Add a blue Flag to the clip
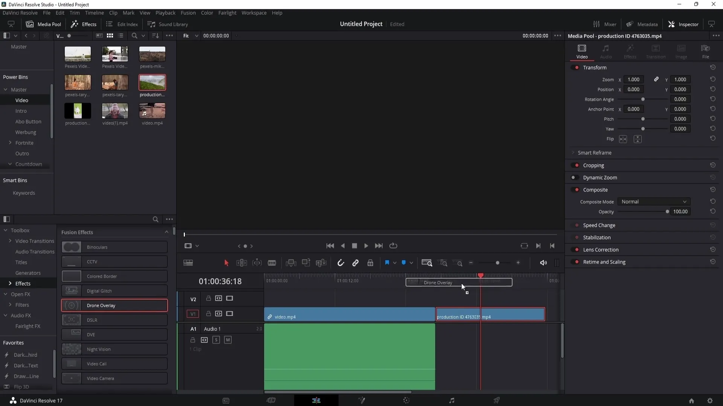The width and height of the screenshot is (723, 406). (x=387, y=263)
